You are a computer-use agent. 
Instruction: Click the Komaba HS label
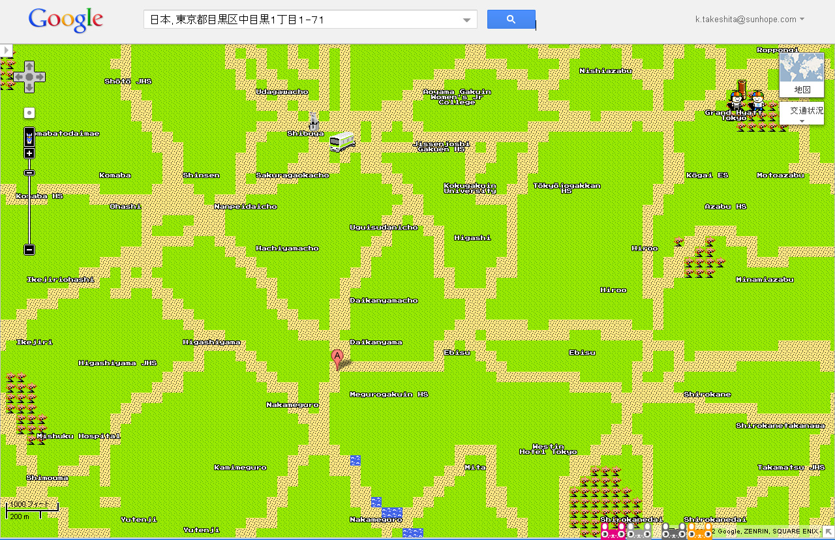point(39,196)
